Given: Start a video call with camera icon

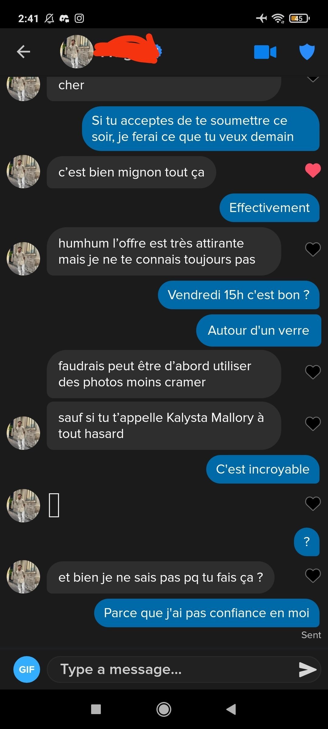Looking at the screenshot, I should pyautogui.click(x=265, y=52).
